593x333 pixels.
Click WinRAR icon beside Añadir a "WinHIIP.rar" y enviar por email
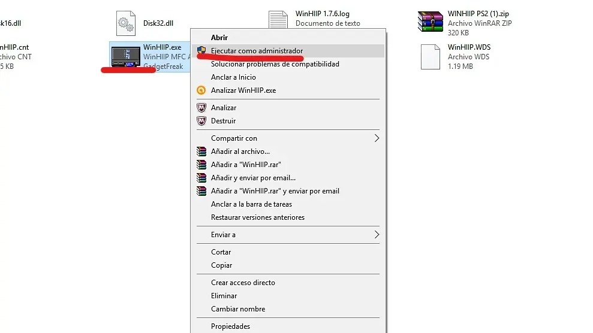[201, 191]
